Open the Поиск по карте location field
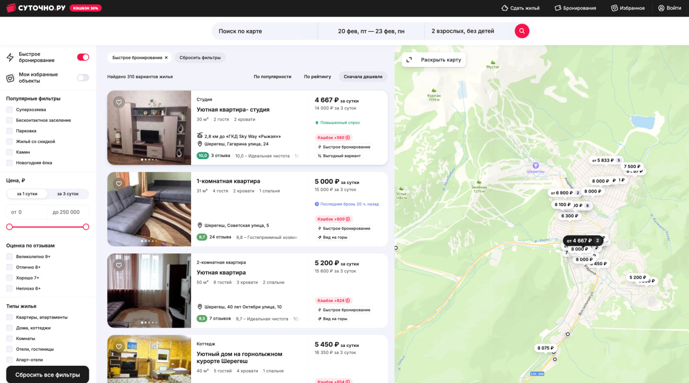Viewport: 689px width, 383px height. 264,31
